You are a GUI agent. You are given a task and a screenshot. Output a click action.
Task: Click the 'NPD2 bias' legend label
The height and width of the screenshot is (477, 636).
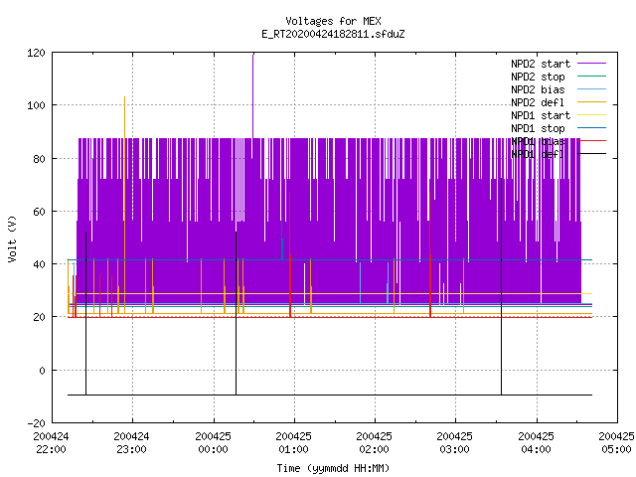(538, 89)
